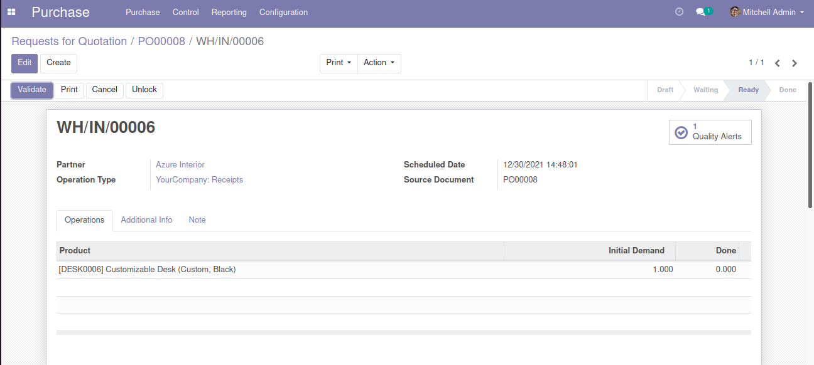Click the scheduled date 12/30/2021 14:48:01
Image resolution: width=814 pixels, height=365 pixels.
pos(540,165)
